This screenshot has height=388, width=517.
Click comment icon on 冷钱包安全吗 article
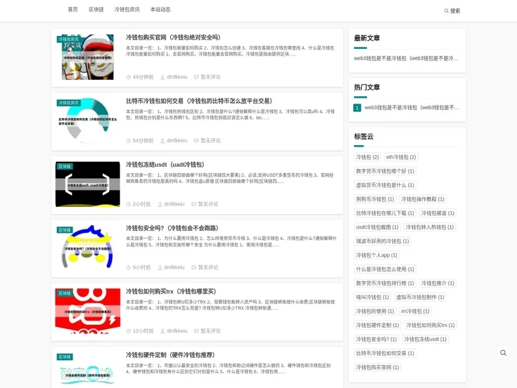[194, 267]
